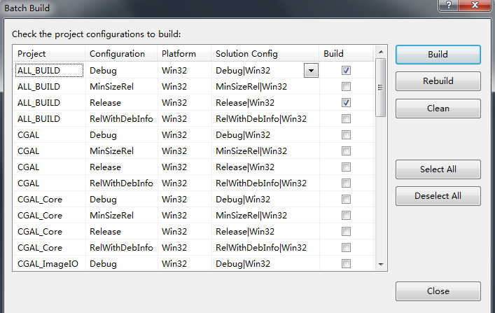Select CGAL_Core project cell in Debug row
Screen dimensions: 495x313
click(49, 200)
